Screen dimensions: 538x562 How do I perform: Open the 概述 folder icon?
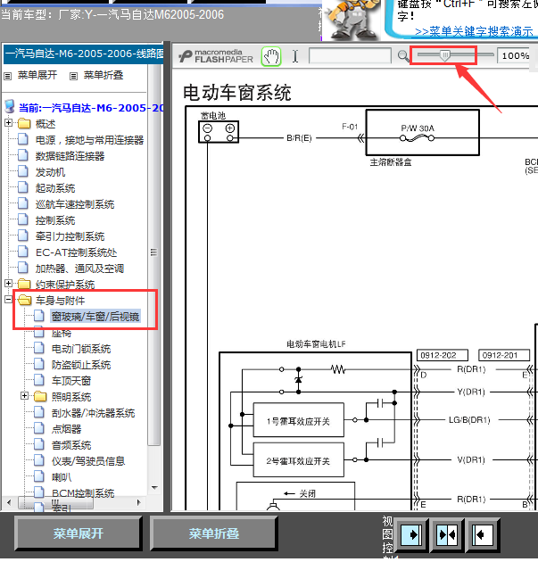click(24, 123)
